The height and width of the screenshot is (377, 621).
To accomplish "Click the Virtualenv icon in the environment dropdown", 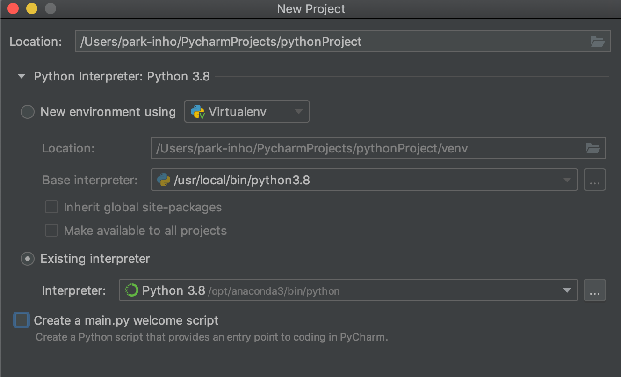I will (x=198, y=112).
